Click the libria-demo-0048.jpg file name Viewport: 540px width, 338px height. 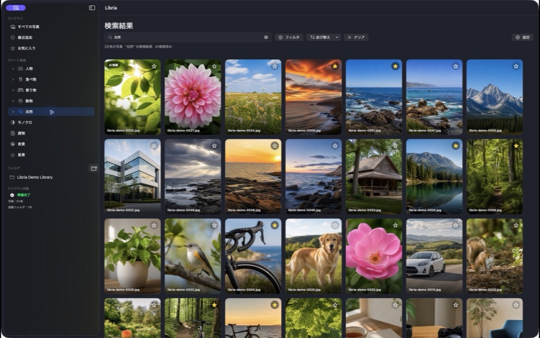coord(244,210)
